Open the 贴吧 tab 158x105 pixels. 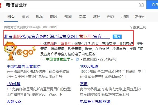97,16
